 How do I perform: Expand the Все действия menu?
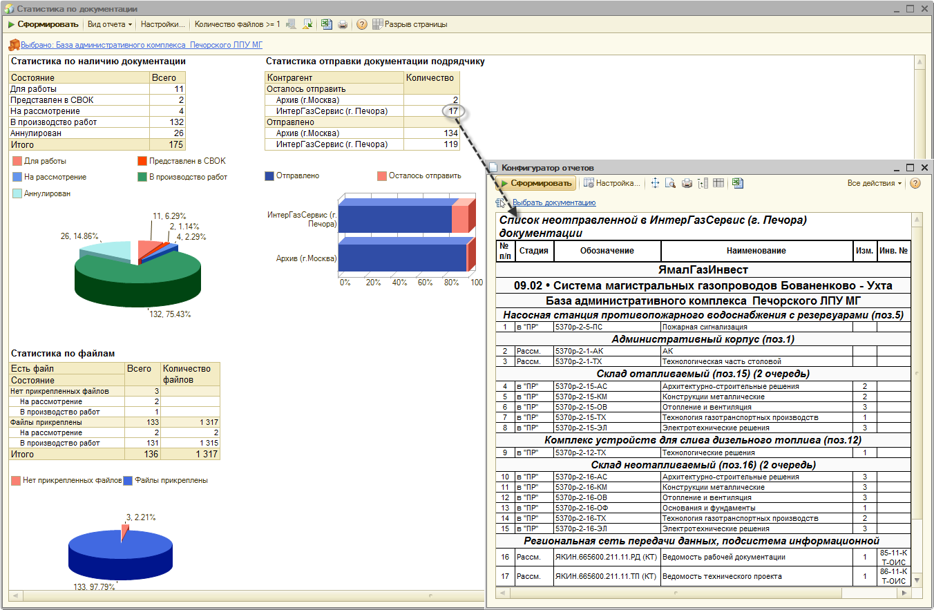[x=875, y=183]
